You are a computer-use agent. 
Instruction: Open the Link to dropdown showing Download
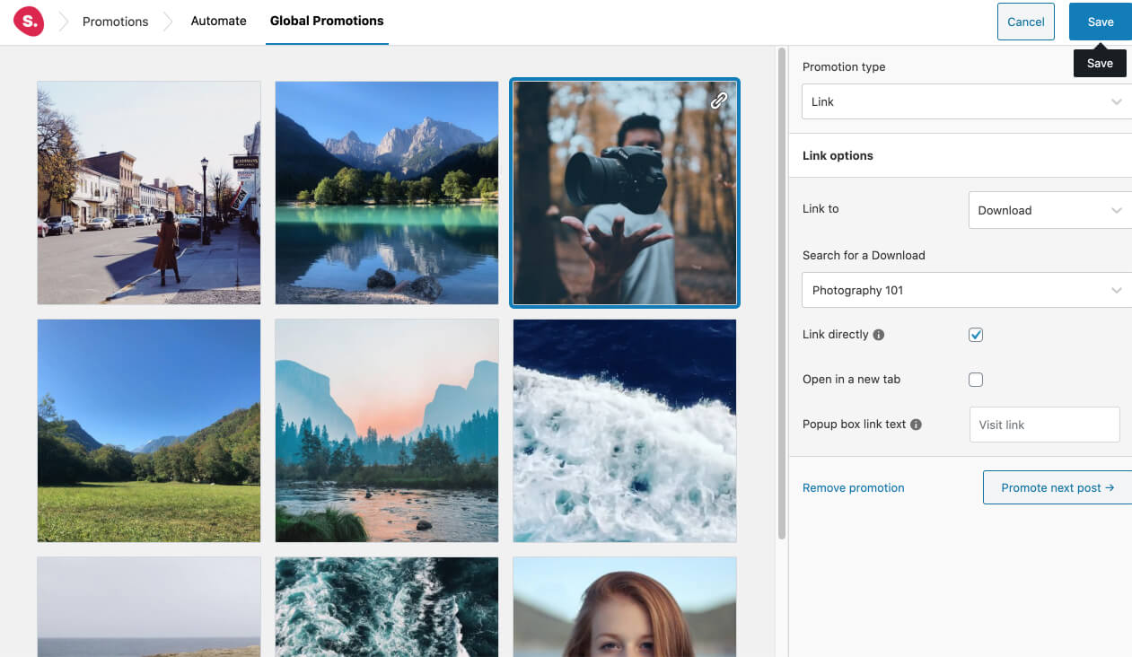[x=1050, y=210]
